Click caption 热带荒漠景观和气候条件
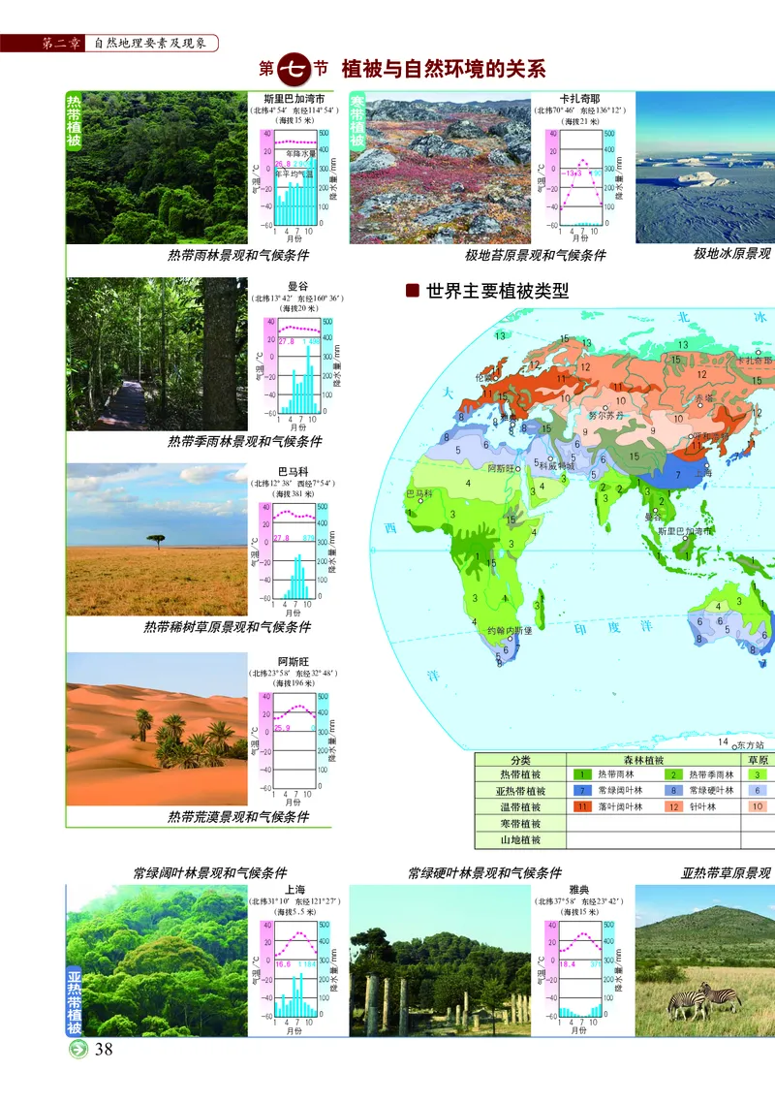775x1103 pixels. [x=238, y=817]
